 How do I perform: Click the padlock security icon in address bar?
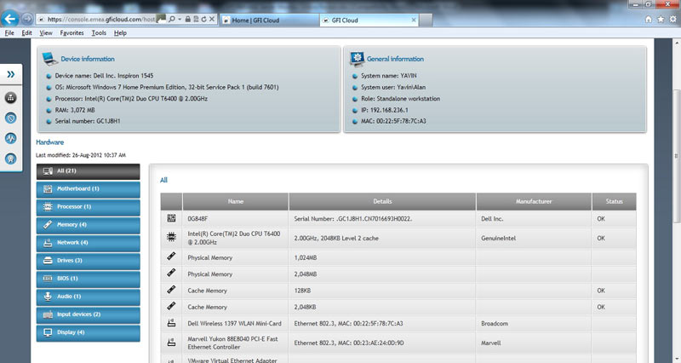pyautogui.click(x=187, y=19)
